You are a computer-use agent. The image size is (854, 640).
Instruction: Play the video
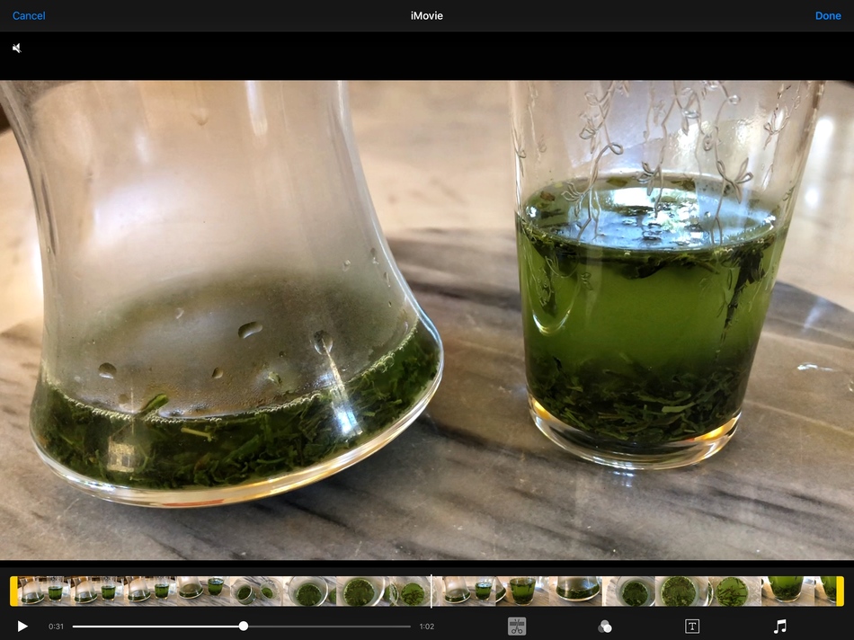coord(22,626)
